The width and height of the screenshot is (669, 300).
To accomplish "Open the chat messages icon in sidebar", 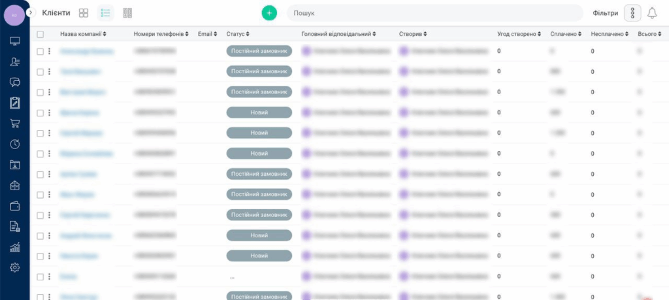I will pyautogui.click(x=14, y=82).
